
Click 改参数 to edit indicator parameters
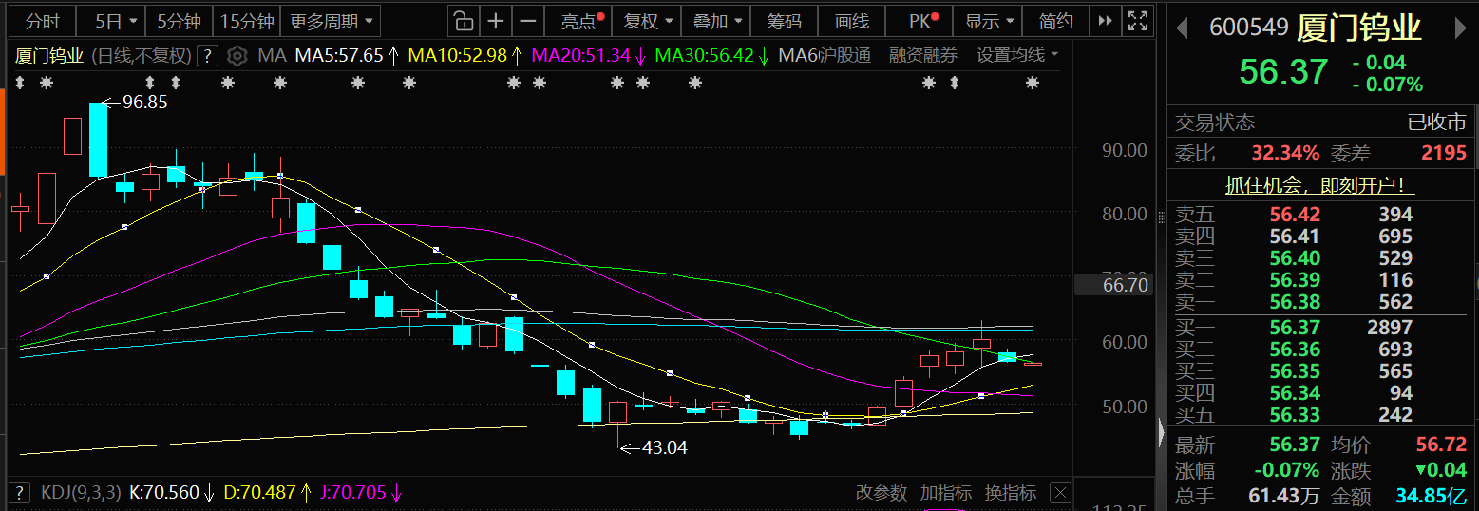882,493
